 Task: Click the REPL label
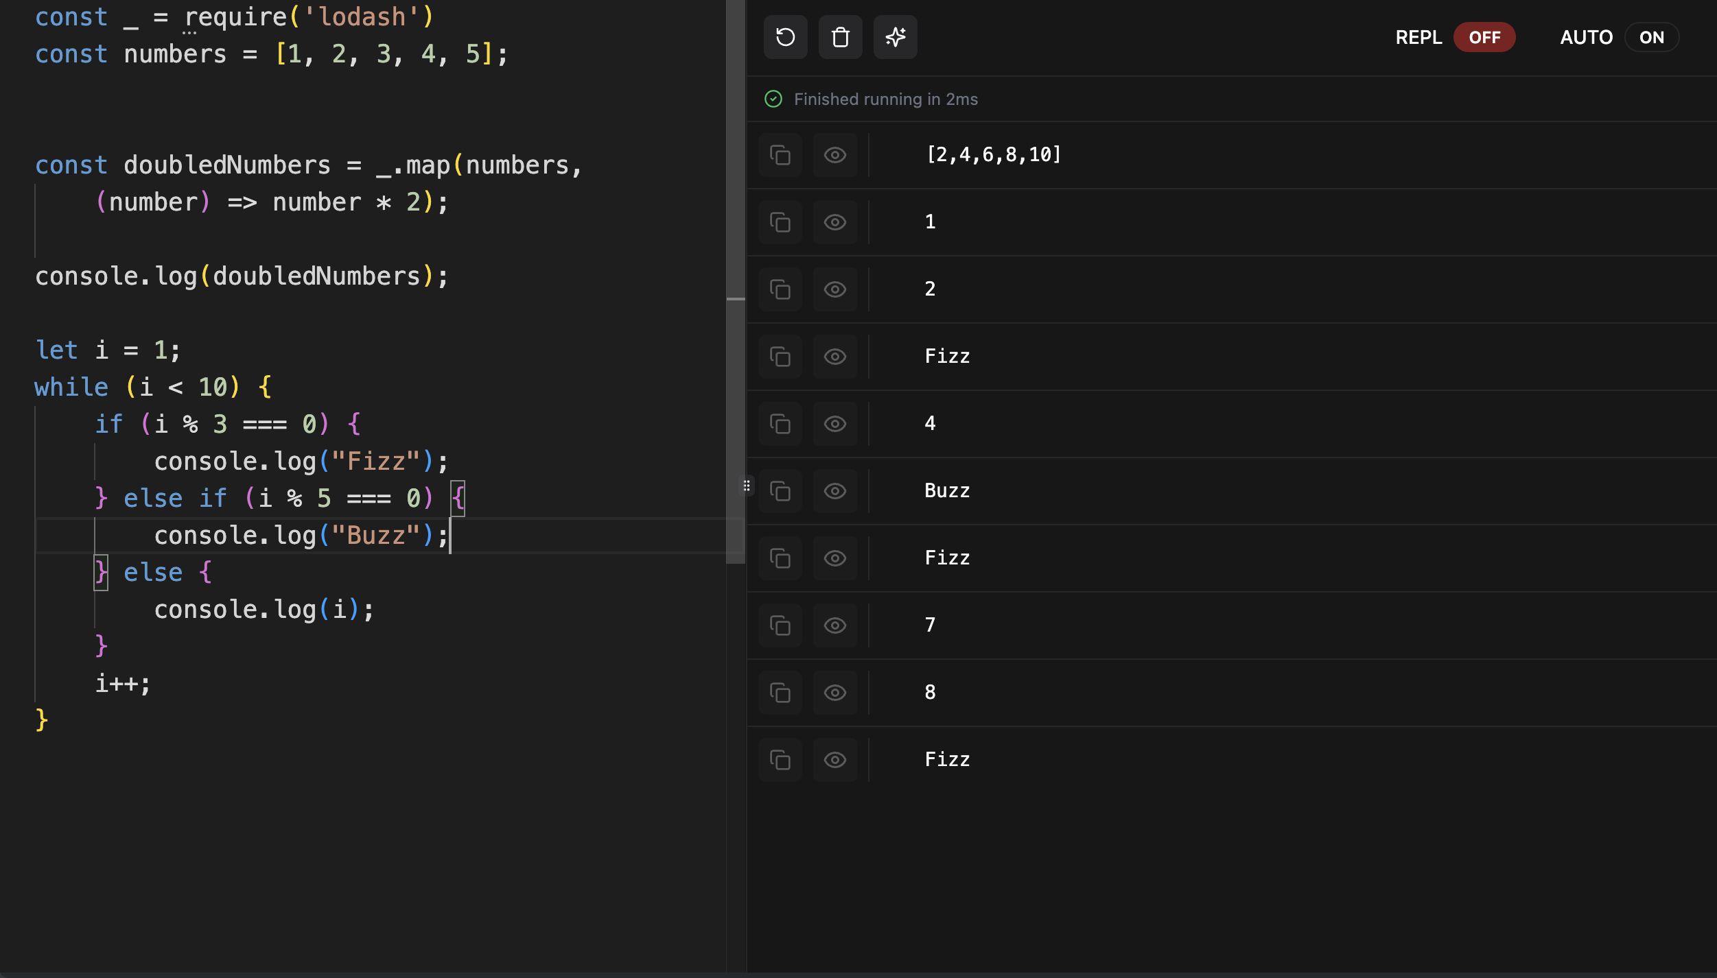click(1418, 37)
